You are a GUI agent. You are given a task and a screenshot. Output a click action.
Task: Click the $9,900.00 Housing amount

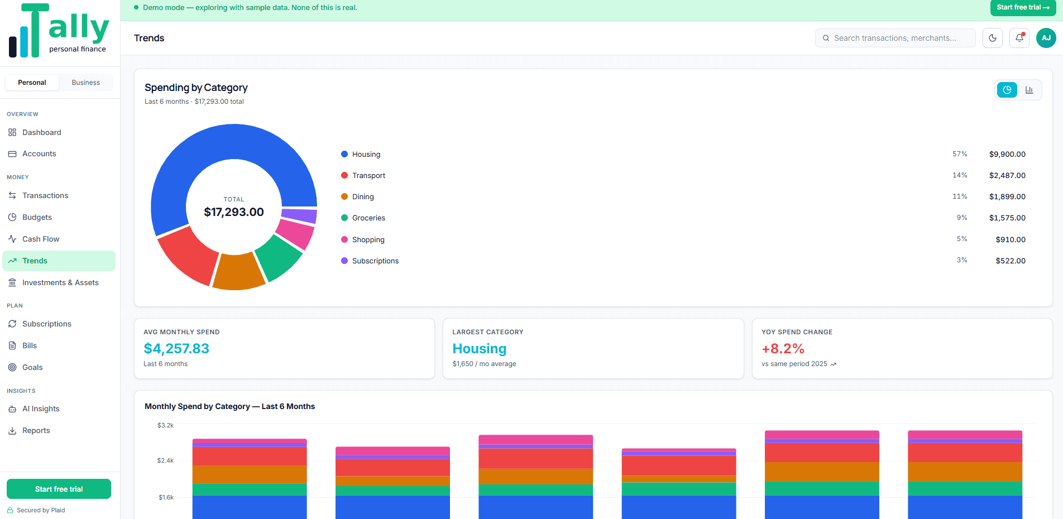1007,154
